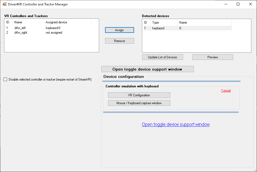Open the device Preview
Image resolution: width=257 pixels, height=172 pixels.
[x=213, y=57]
